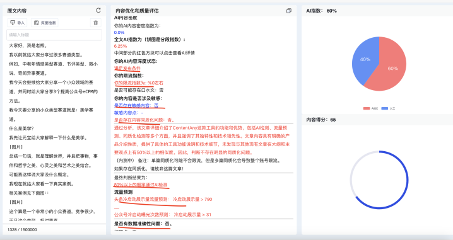Click the line 什么是美学?
The image size is (453, 240).
[21, 129]
